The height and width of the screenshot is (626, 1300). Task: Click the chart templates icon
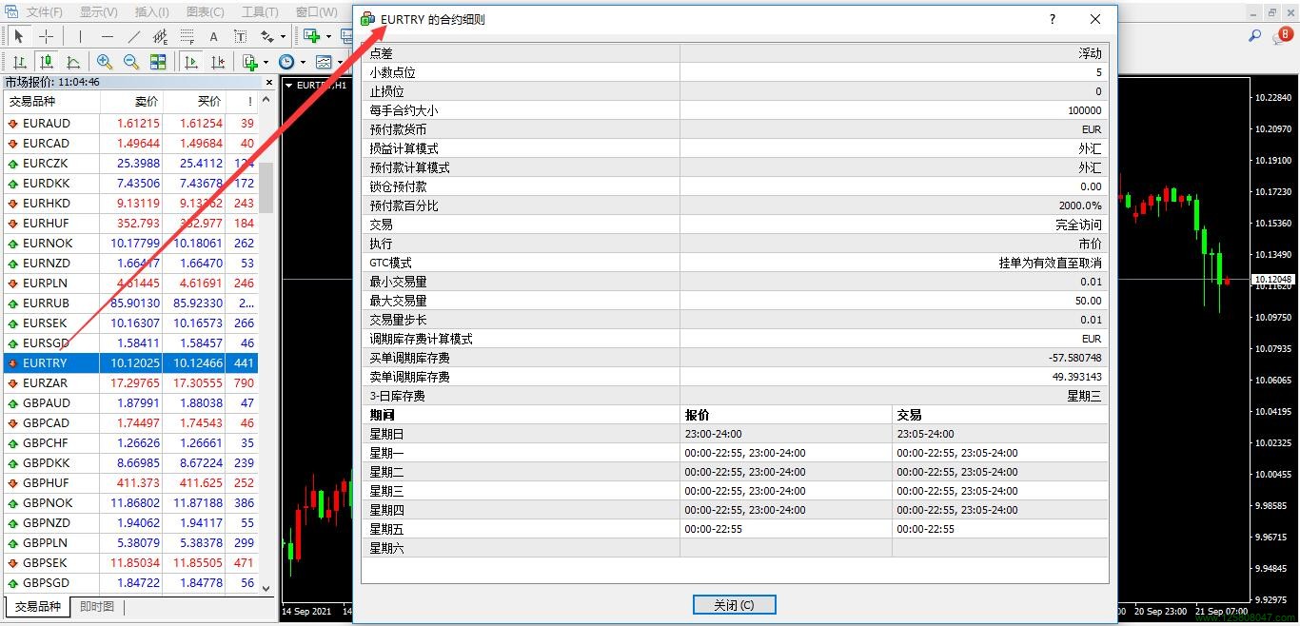[x=324, y=62]
